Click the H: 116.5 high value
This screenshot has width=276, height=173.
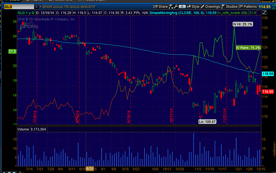(79, 13)
